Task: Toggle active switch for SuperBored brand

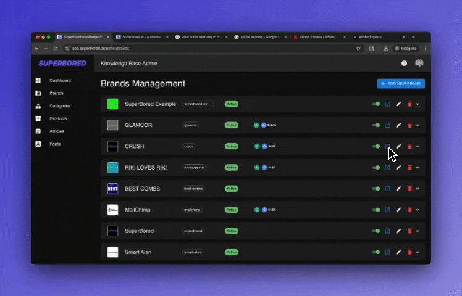Action: 376,231
